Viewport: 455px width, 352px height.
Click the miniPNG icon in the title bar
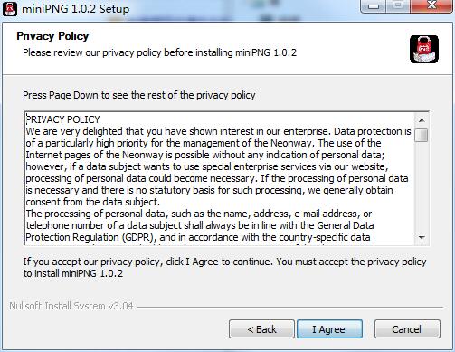(x=9, y=8)
